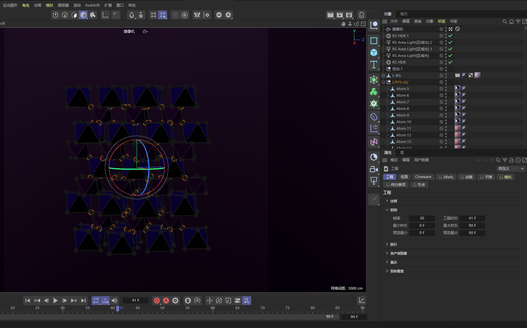Click the 帧率 input field showing 30
527x328 pixels.
click(x=422, y=218)
